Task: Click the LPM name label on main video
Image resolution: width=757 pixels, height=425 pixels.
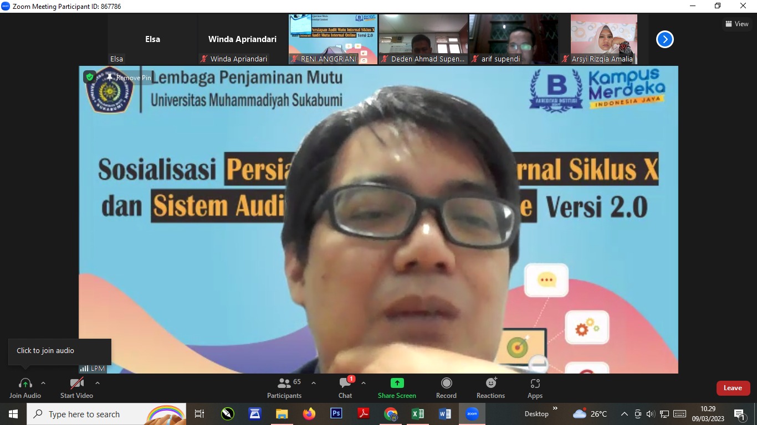Action: click(92, 369)
